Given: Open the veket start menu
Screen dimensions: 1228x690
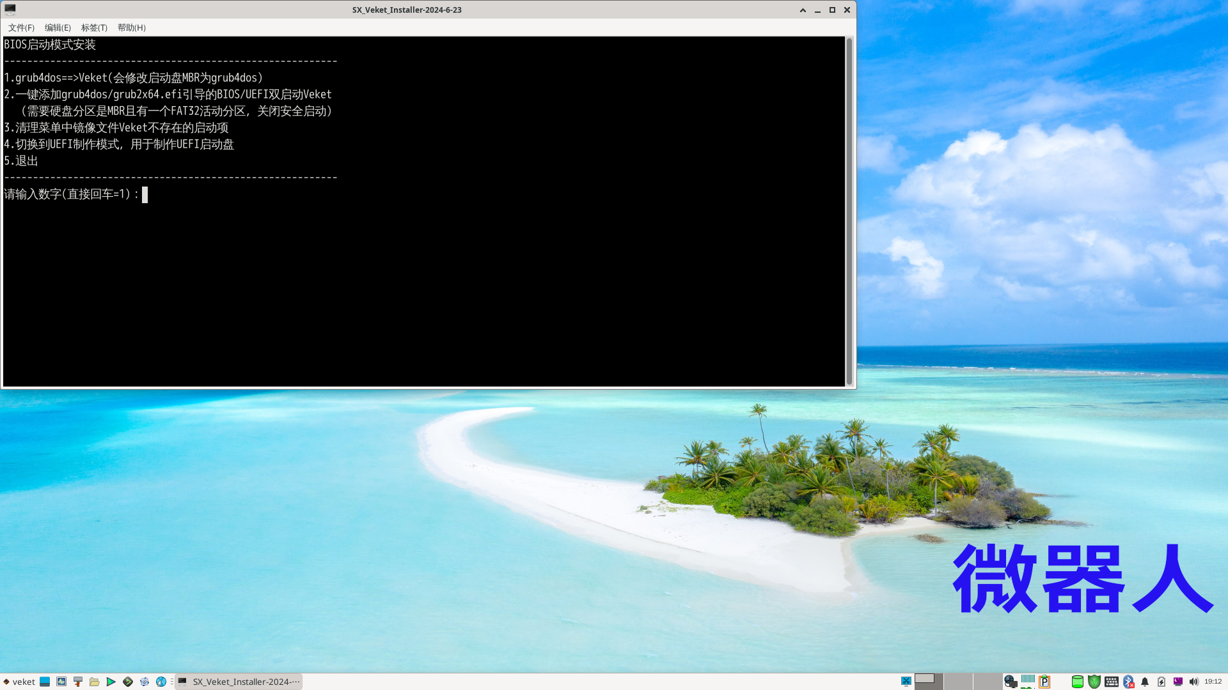Looking at the screenshot, I should click(x=19, y=682).
